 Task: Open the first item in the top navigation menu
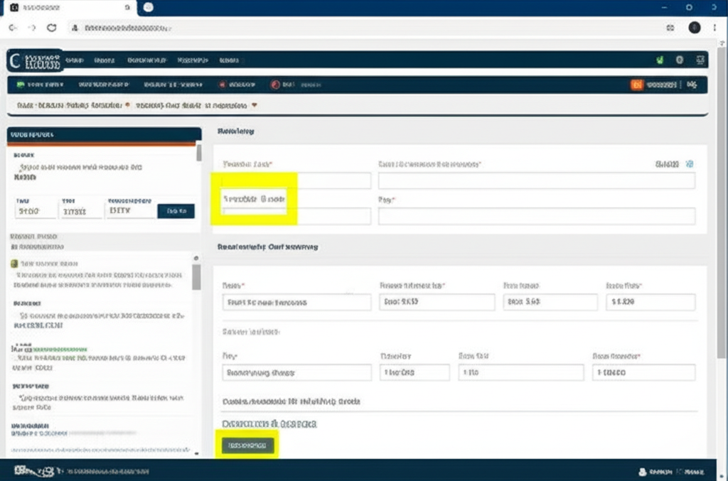tap(73, 60)
